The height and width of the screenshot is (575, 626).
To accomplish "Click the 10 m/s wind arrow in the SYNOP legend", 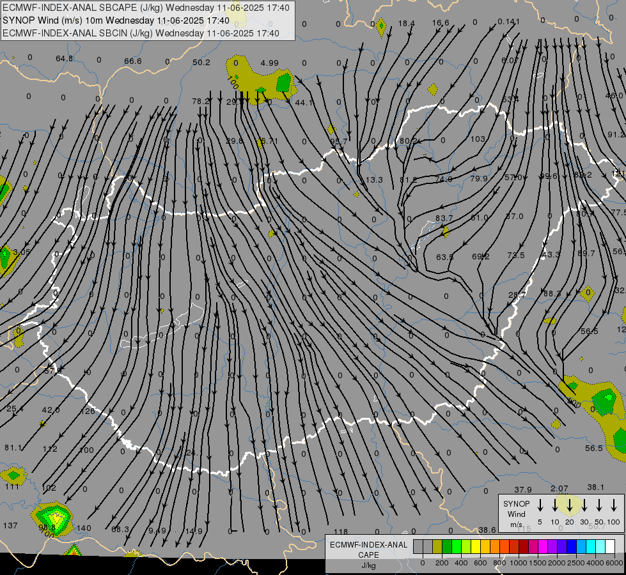I will [x=554, y=505].
